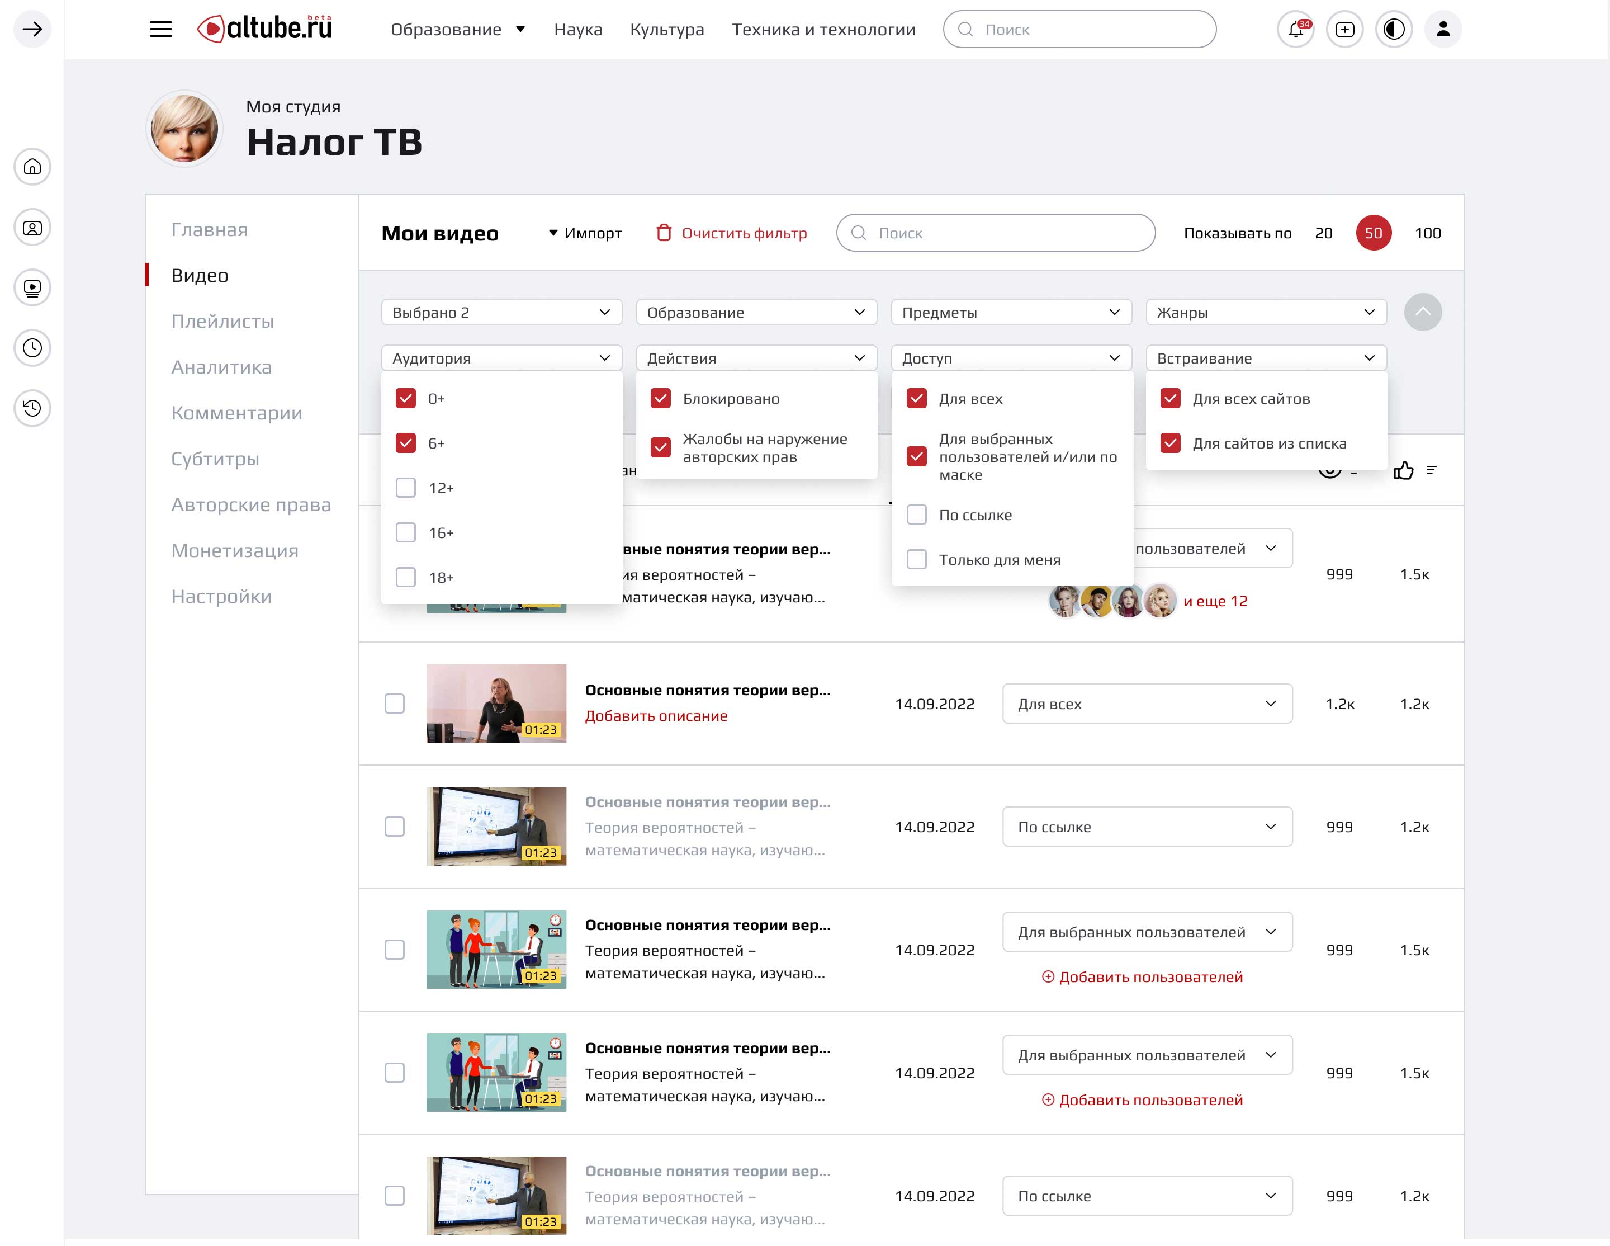Open the hamburger menu icon
This screenshot has height=1246, width=1610.
pos(160,30)
